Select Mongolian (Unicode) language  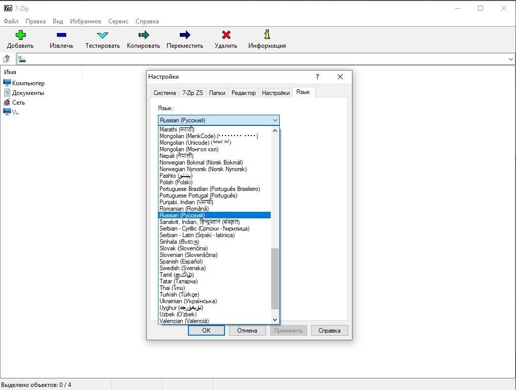pyautogui.click(x=214, y=143)
